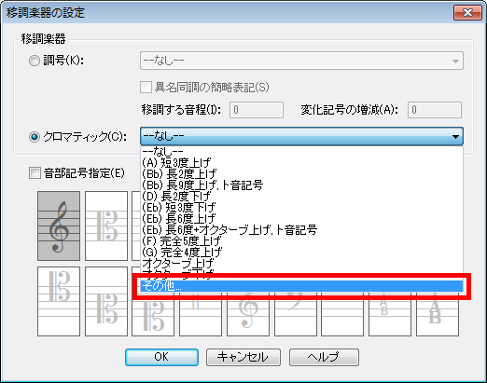Select the first TAB clef thumbnail
This screenshot has width=487, height=383.
tap(390, 314)
